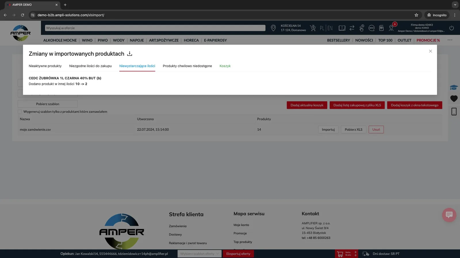Open the user account icon with badge 6
Screen dimensions: 460x258
pyautogui.click(x=391, y=28)
